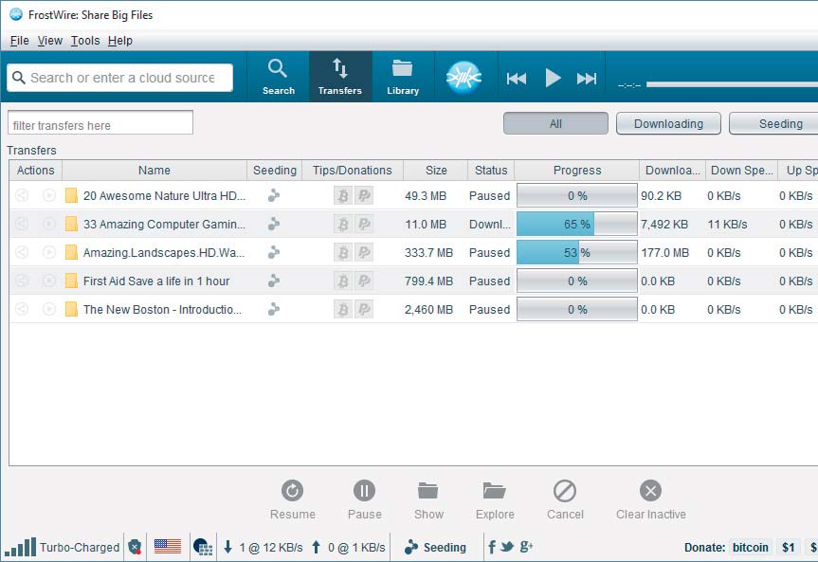Click the filter transfers text box
This screenshot has height=562, width=818.
click(x=100, y=122)
